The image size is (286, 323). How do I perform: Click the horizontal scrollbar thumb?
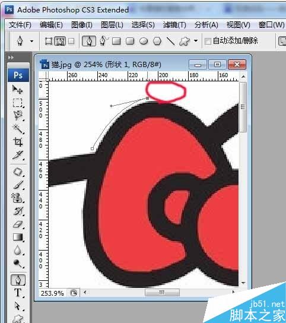click(x=162, y=292)
